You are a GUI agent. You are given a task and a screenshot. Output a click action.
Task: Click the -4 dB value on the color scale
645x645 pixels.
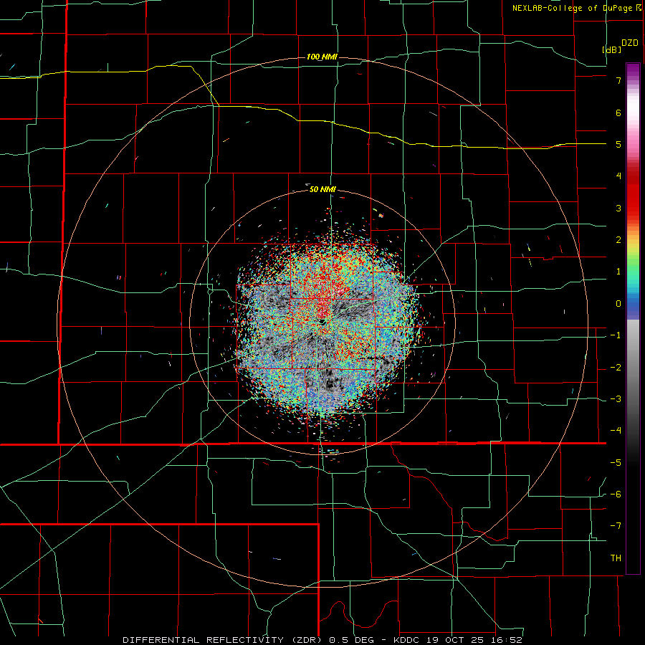616,431
